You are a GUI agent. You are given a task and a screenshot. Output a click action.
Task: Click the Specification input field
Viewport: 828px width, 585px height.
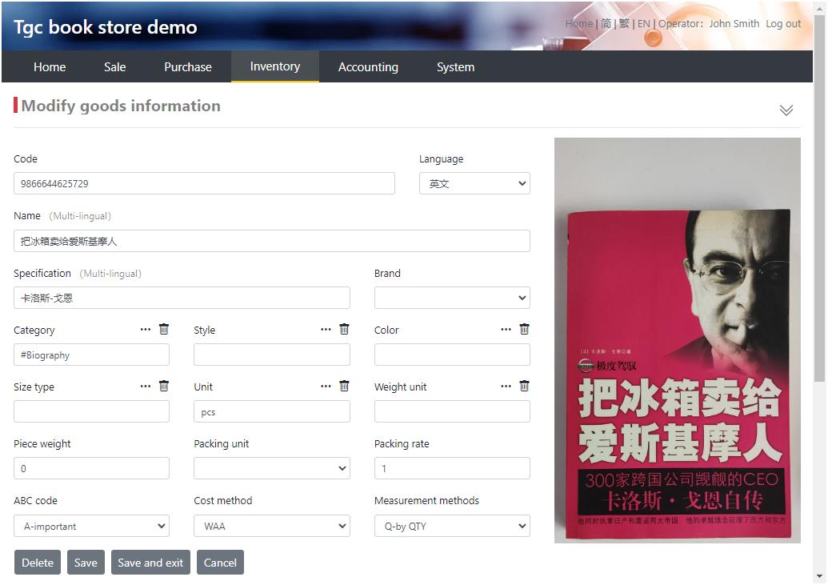click(x=182, y=298)
